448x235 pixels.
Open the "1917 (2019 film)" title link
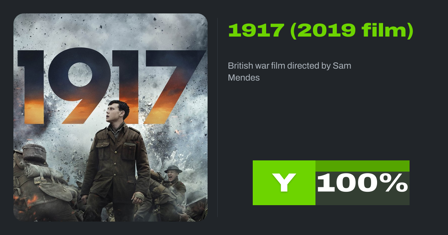[321, 30]
